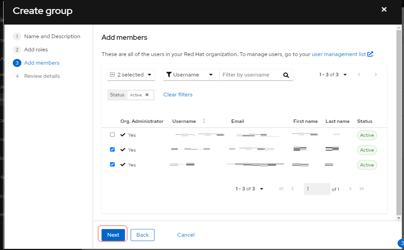Viewport: 404px width, 250px height.
Task: Sort the table by Username column
Action: point(204,121)
